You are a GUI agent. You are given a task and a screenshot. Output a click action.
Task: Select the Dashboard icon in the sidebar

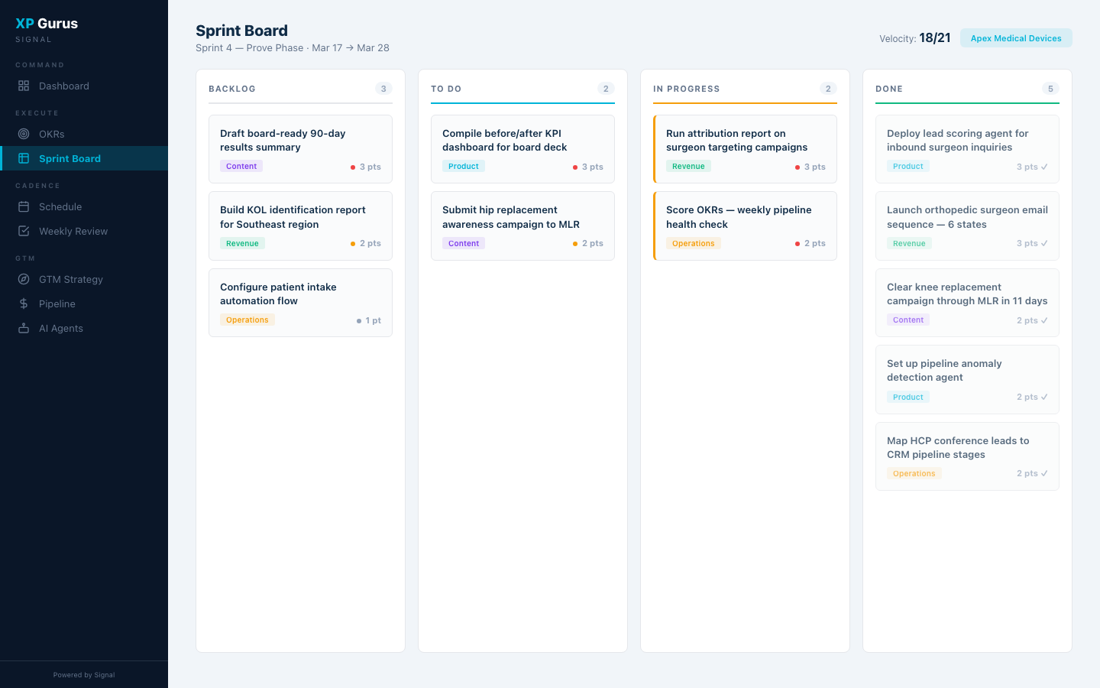(24, 86)
